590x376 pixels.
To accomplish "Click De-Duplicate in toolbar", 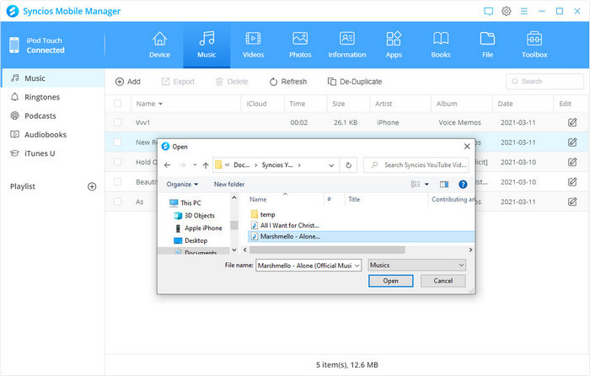I will coord(355,82).
